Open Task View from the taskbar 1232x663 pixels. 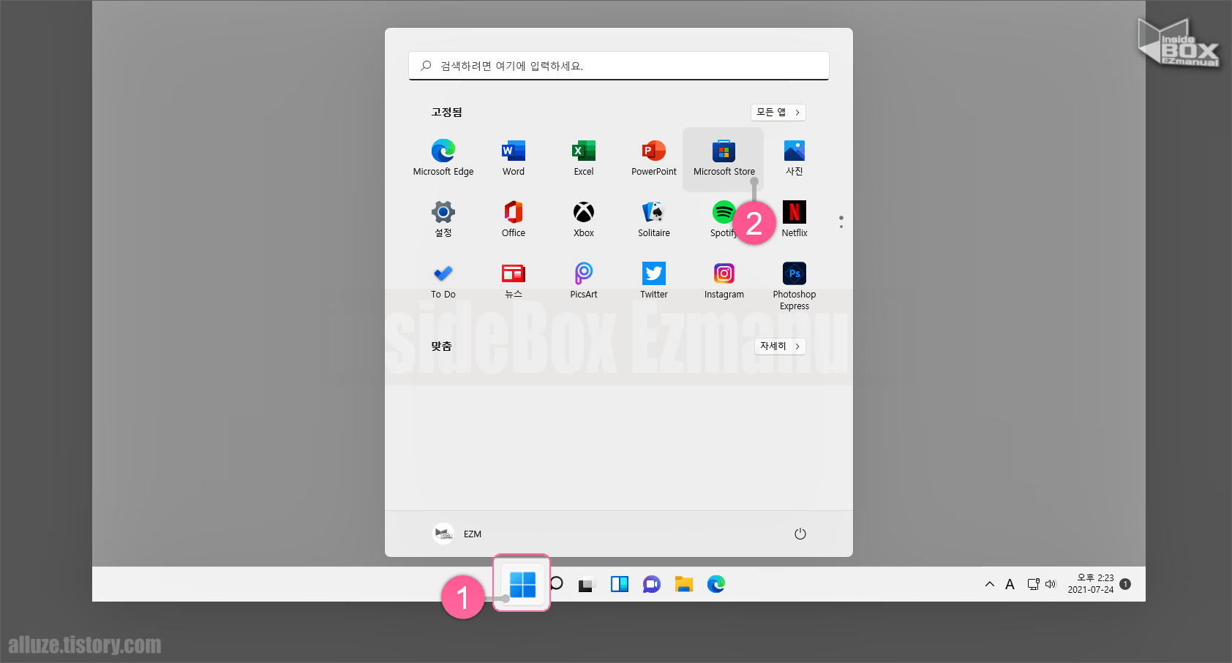click(586, 585)
